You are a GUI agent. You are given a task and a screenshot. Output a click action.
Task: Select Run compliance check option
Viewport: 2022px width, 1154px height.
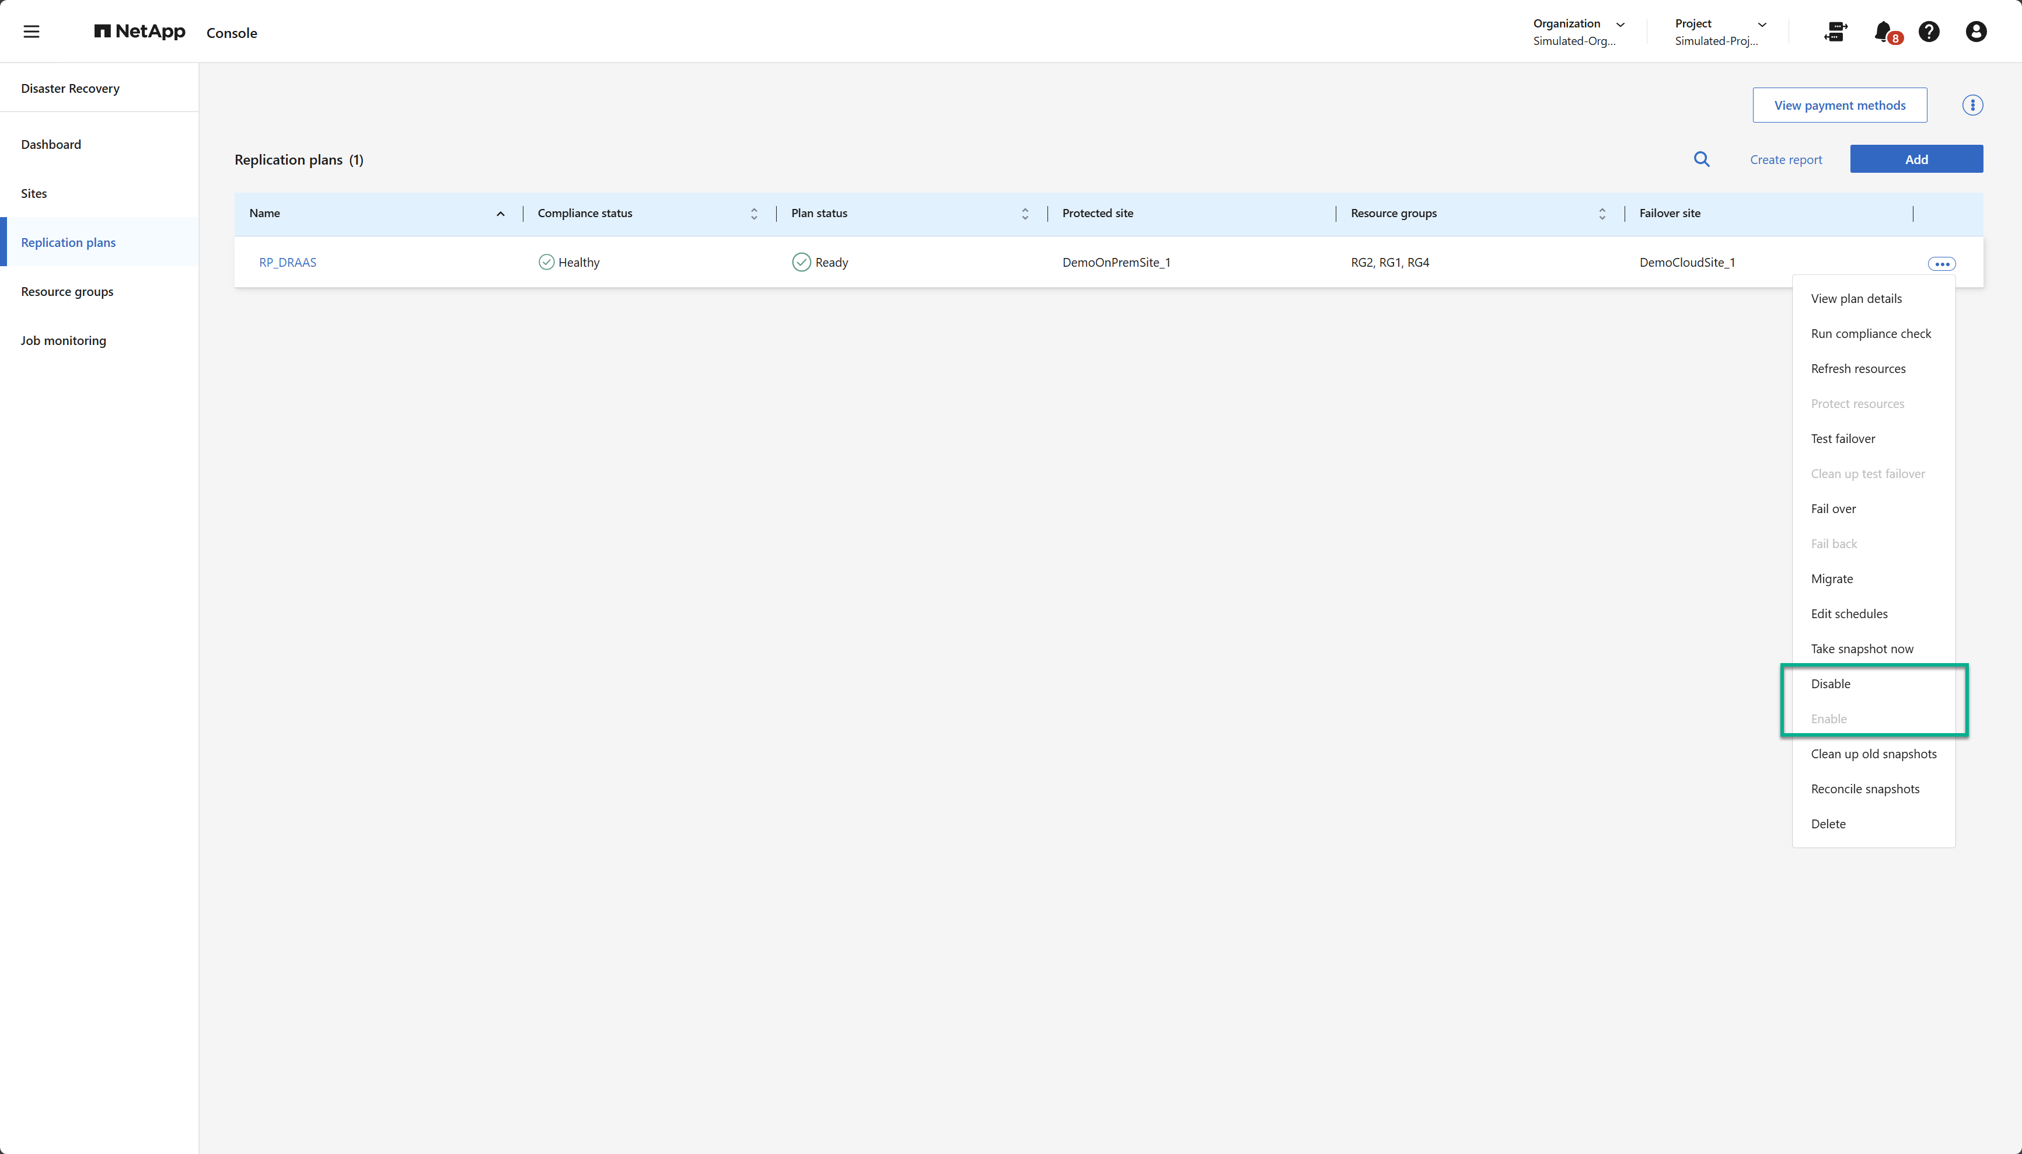[1871, 334]
